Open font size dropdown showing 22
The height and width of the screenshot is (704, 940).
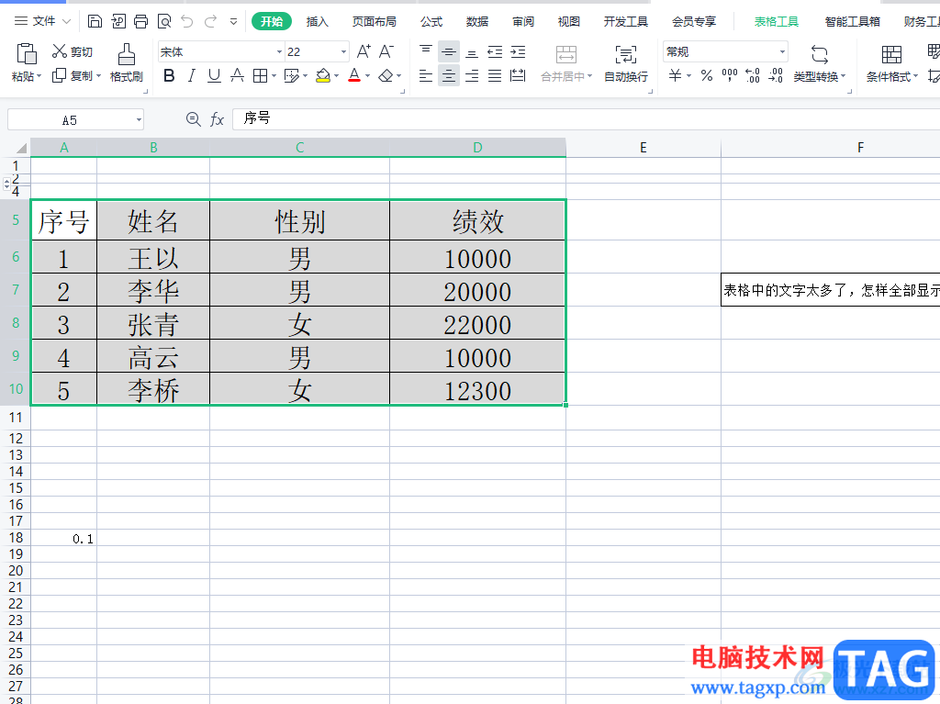[x=343, y=52]
